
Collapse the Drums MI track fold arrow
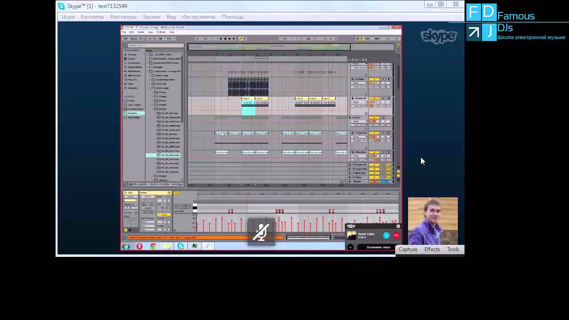tap(353, 98)
